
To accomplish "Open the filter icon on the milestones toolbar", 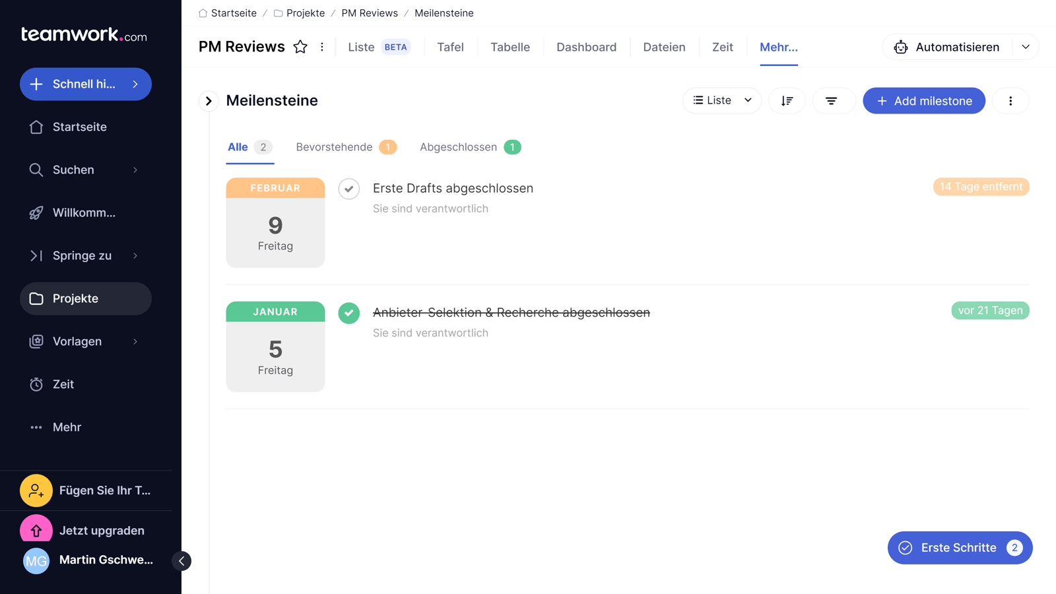I will click(x=834, y=100).
